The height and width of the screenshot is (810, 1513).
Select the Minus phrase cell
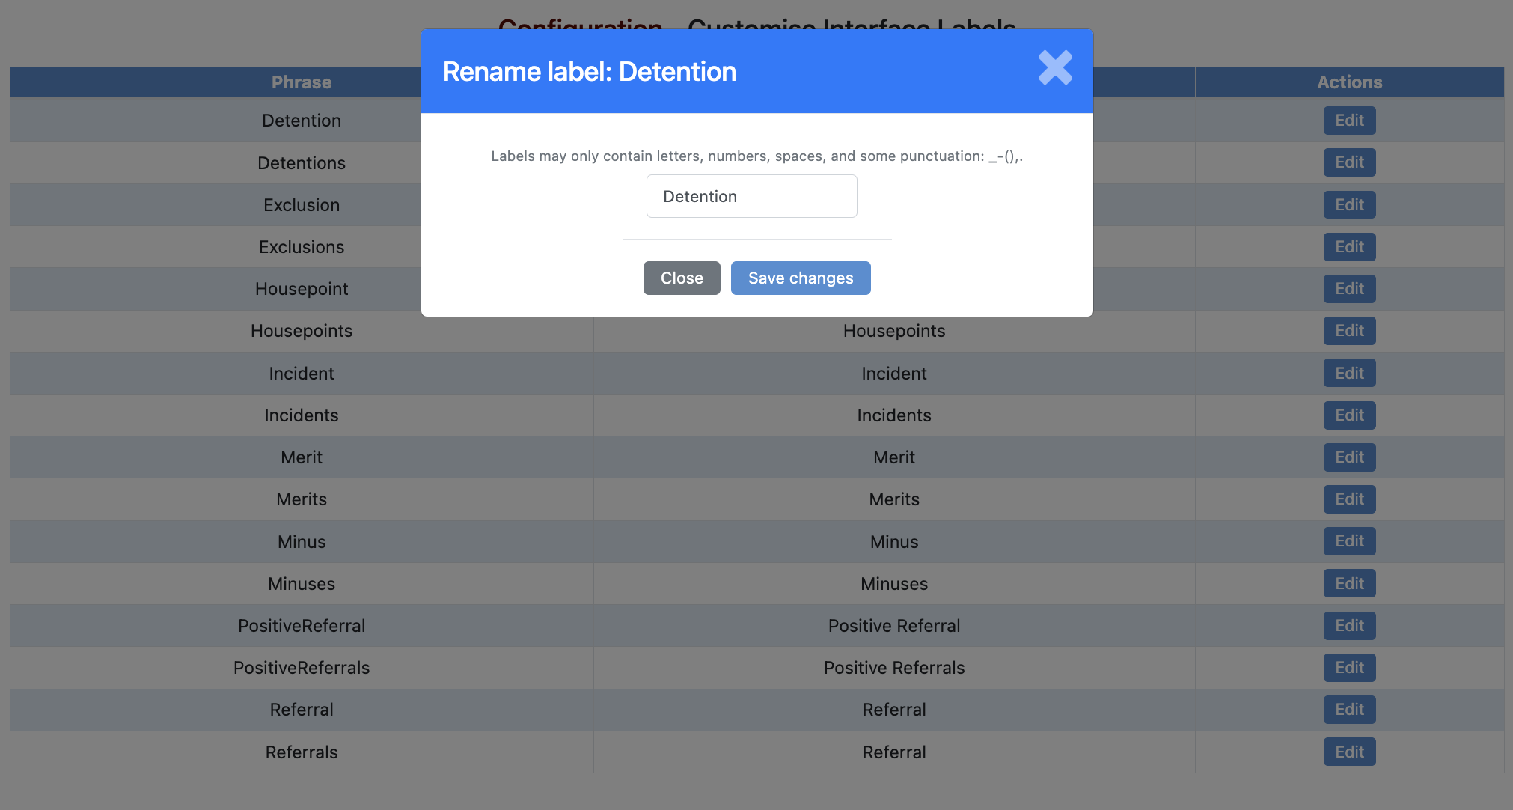pos(302,541)
